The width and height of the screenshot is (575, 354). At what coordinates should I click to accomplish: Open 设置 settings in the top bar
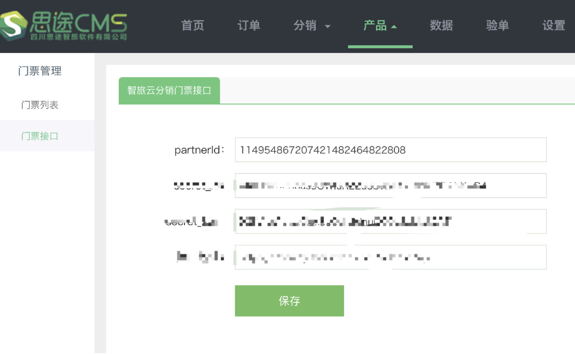(554, 26)
